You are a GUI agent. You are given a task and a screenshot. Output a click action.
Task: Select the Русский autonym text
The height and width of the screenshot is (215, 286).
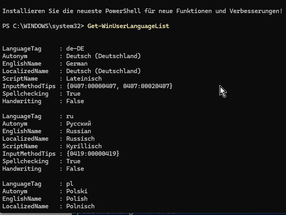pos(79,124)
